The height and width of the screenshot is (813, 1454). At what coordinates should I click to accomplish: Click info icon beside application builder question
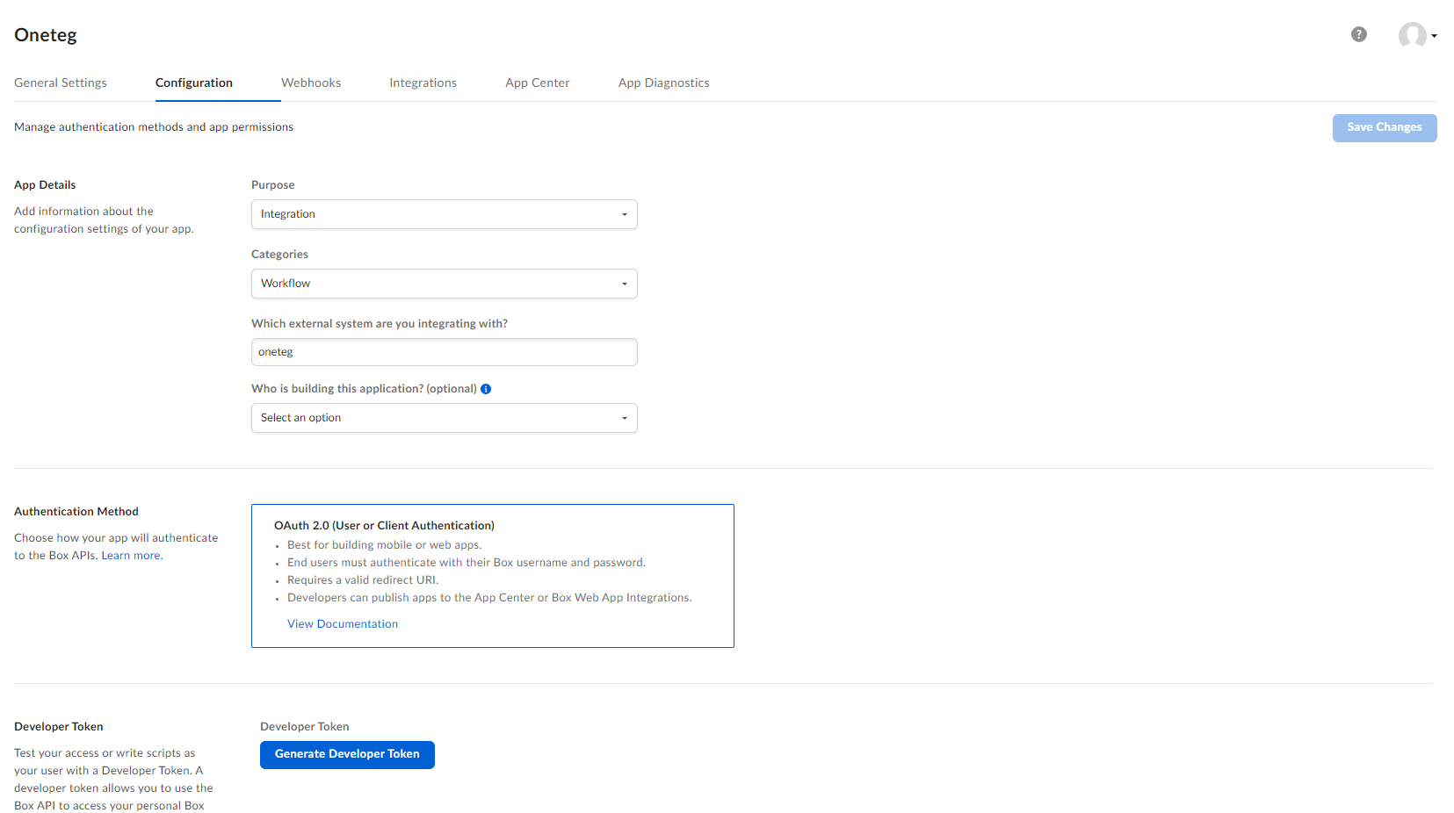coord(486,389)
